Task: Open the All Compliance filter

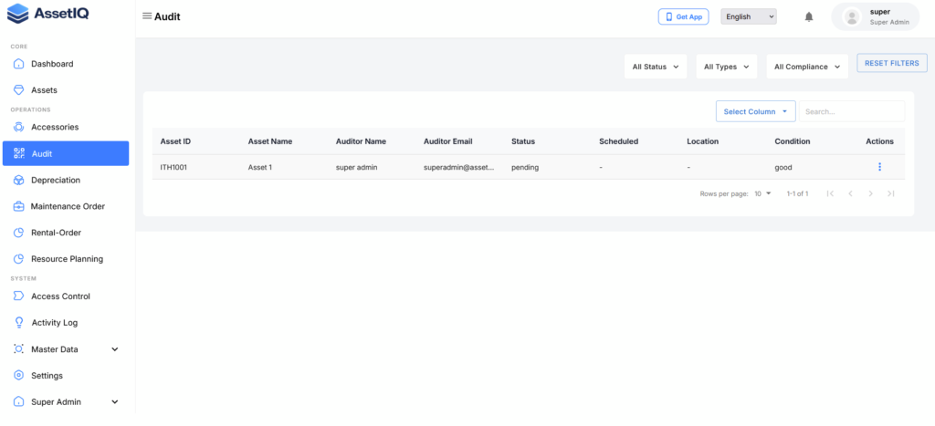Action: tap(807, 67)
